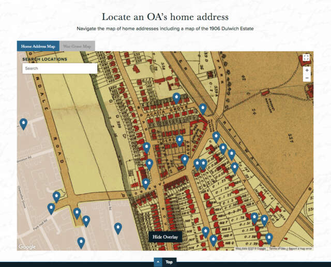This screenshot has height=267, width=331.
Task: Open the War Grave Map tab
Action: coord(77,46)
